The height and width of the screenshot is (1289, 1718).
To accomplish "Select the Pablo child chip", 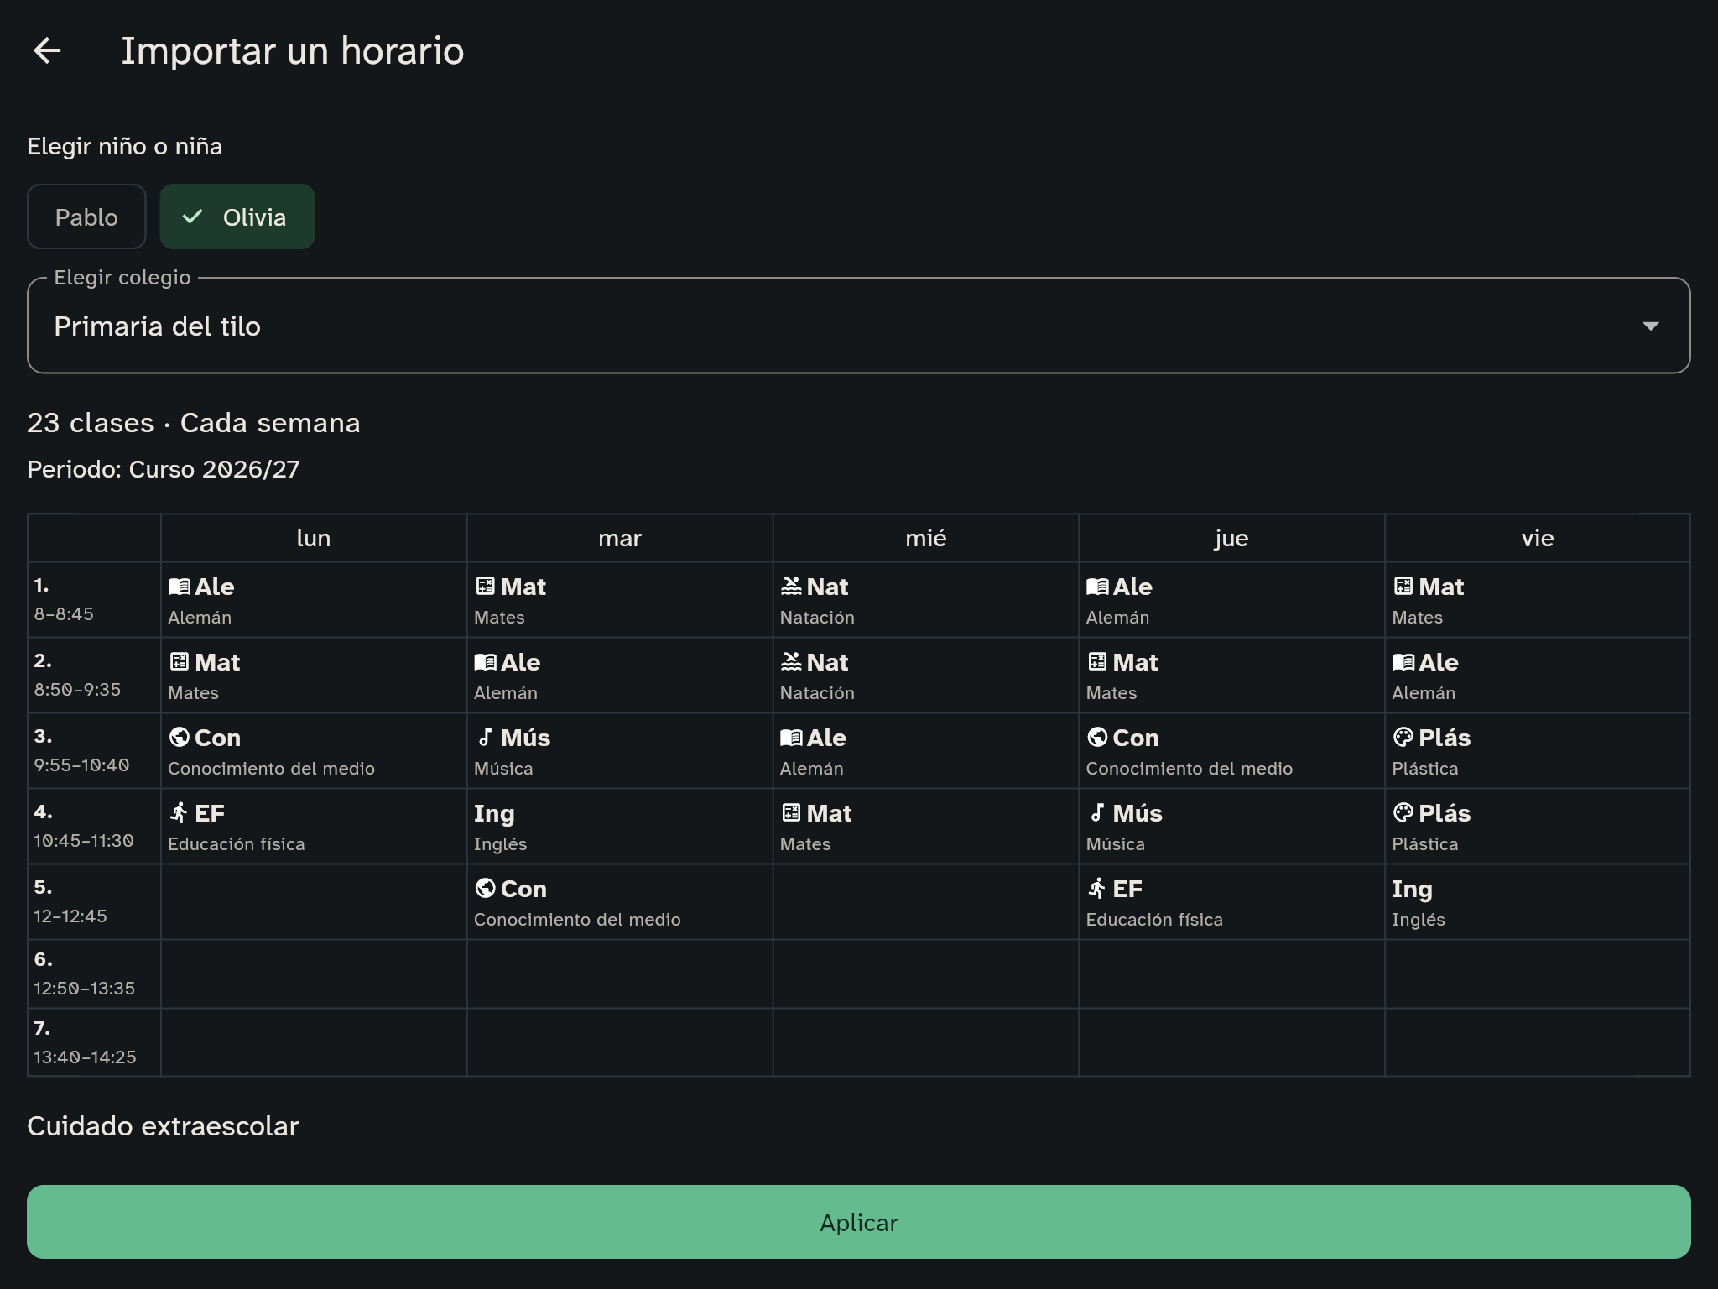I will point(86,217).
